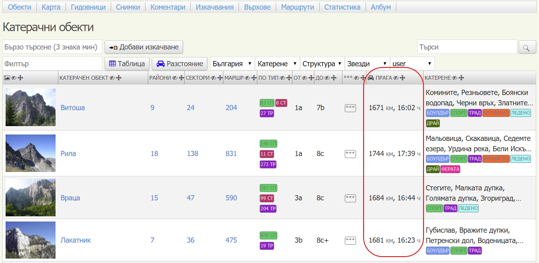Click the move icon in the Райони column header
The width and height of the screenshot is (539, 263).
pyautogui.click(x=181, y=78)
